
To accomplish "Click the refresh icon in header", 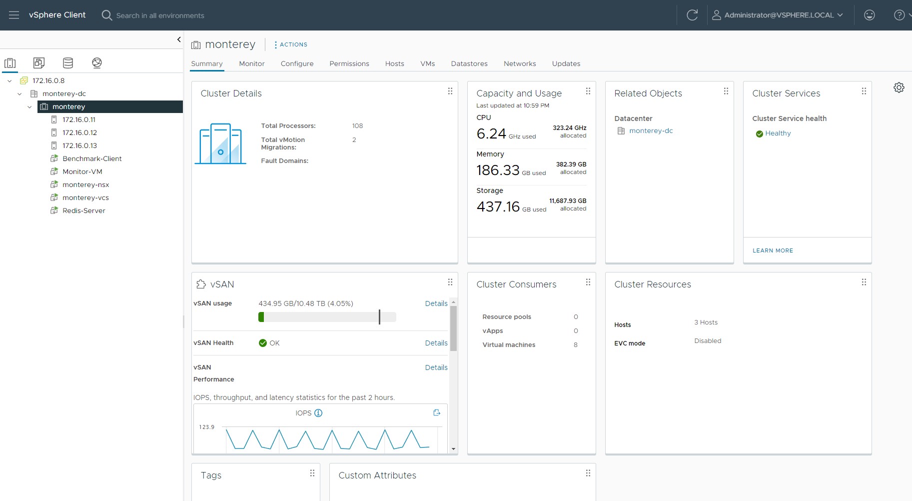I will tap(692, 15).
